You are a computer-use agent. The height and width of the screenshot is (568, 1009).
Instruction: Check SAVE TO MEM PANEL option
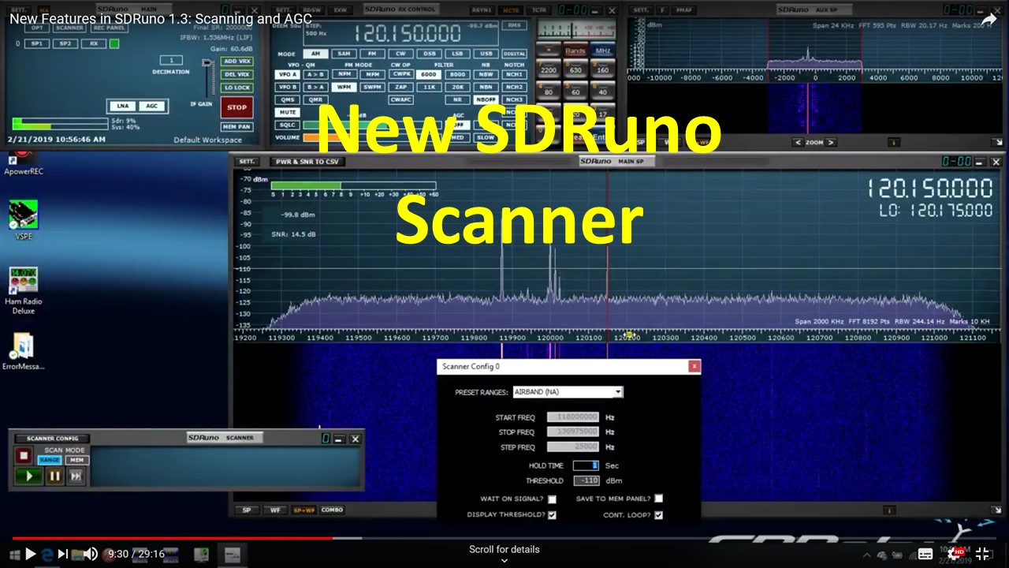(x=659, y=499)
